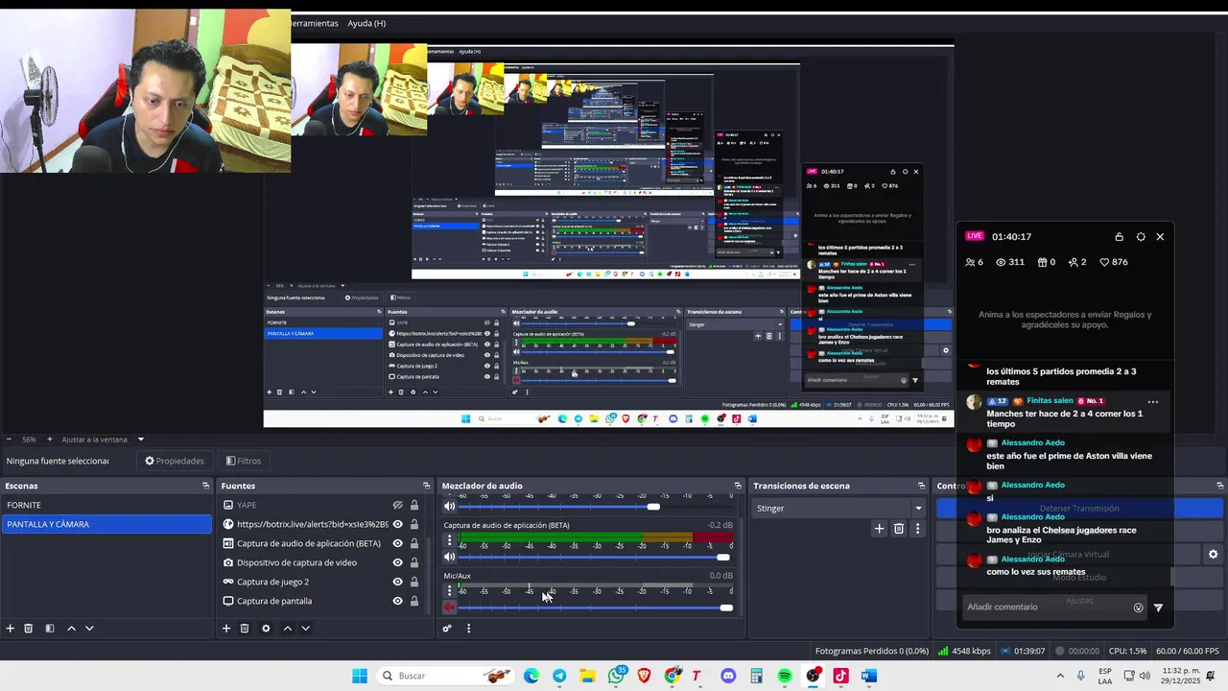Open Stinger transition dropdown
Image resolution: width=1228 pixels, height=691 pixels.
838,508
